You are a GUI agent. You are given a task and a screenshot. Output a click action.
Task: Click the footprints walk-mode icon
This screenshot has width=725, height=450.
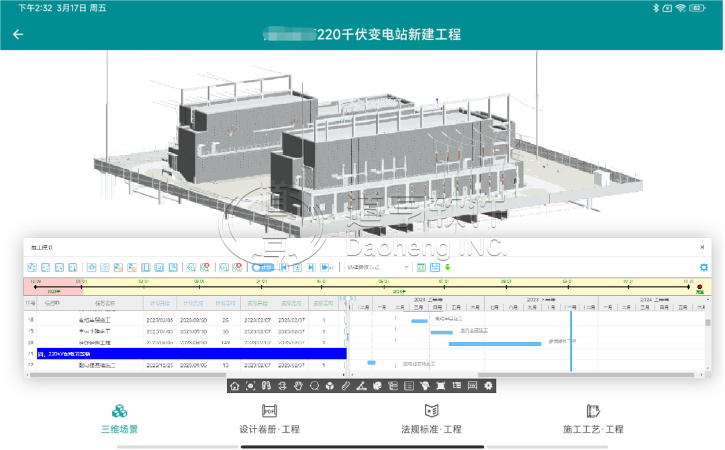click(266, 386)
